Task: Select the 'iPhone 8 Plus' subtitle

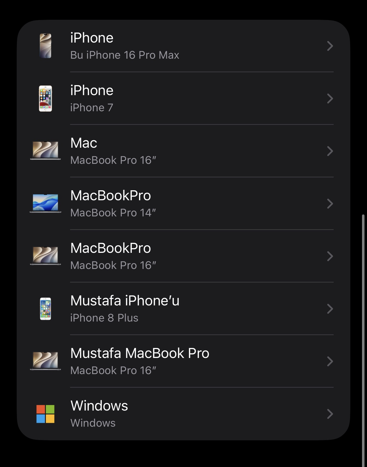Action: pyautogui.click(x=104, y=318)
